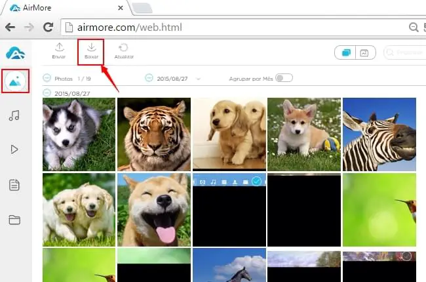Open the laughing shiba inu photo
This screenshot has height=282, width=426.
click(x=154, y=210)
